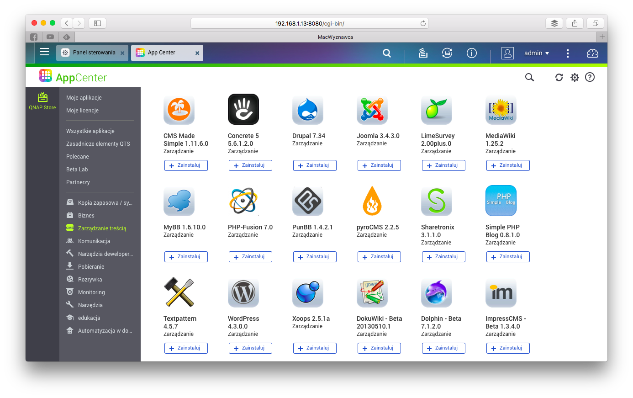Open the resource monitor dashboard gauge
633x398 pixels.
[x=592, y=53]
